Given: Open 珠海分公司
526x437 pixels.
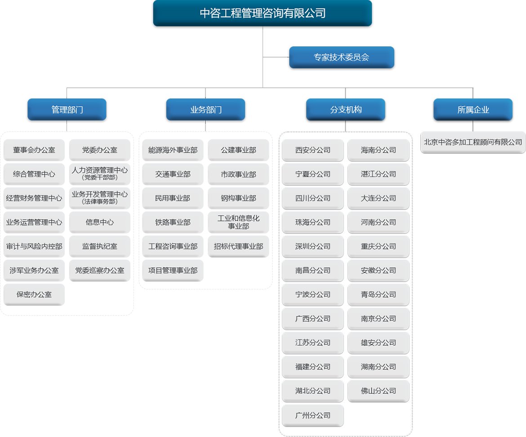Looking at the screenshot, I should (x=313, y=222).
